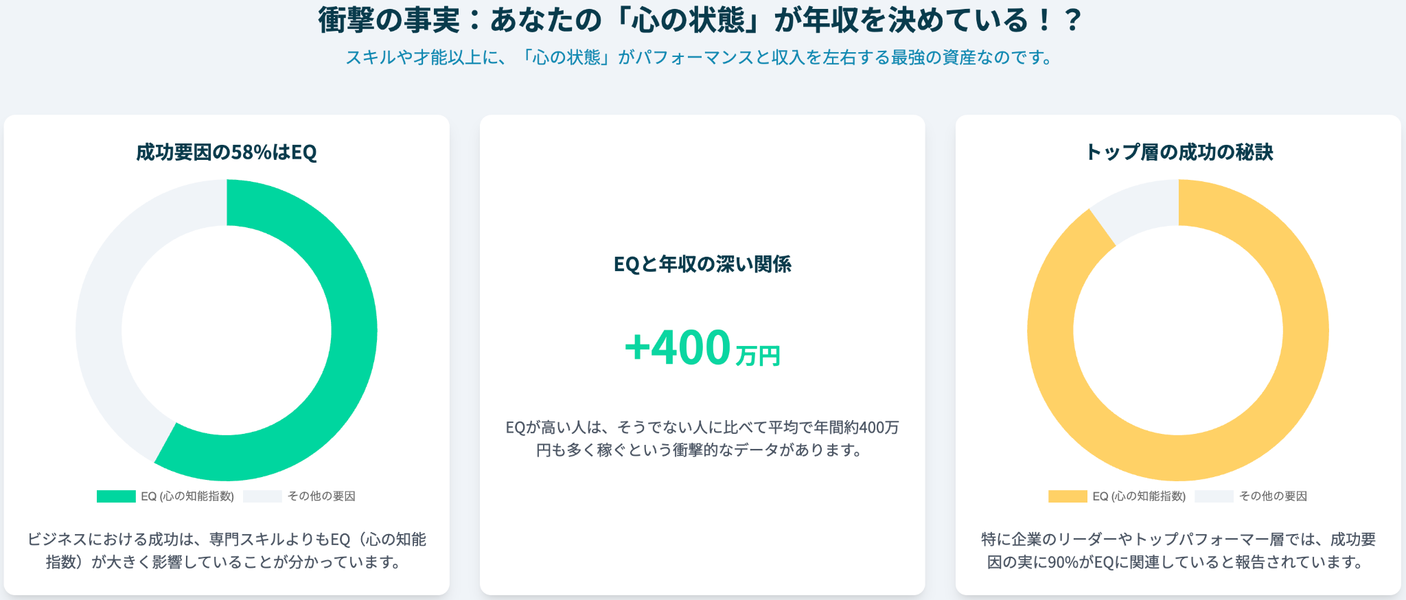Click the gray その他の要因 swatch in third chart legend
This screenshot has height=600, width=1406.
(1214, 496)
